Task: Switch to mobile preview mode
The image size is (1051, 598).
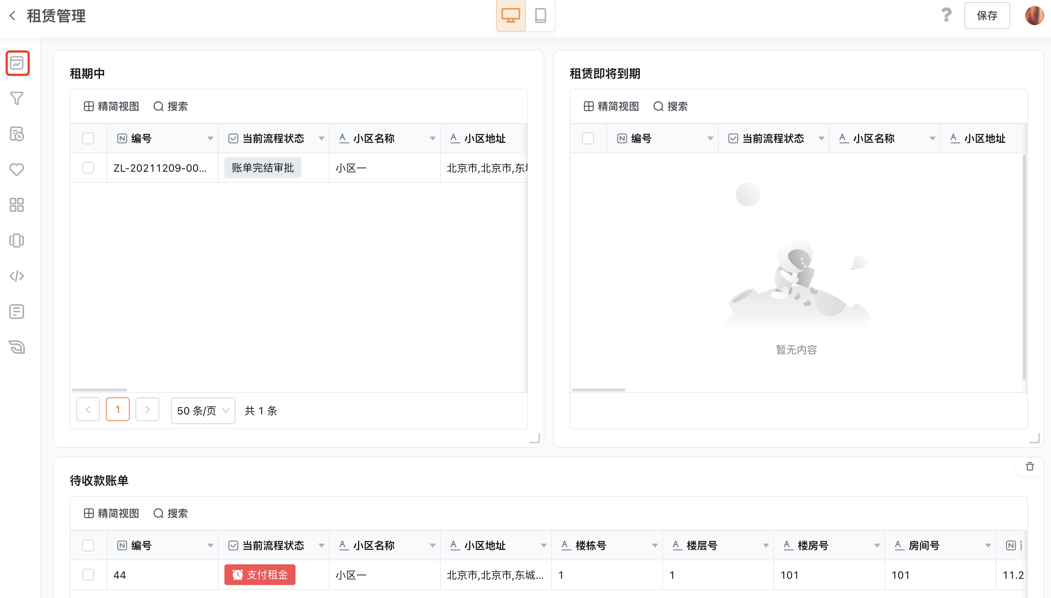Action: (x=541, y=16)
